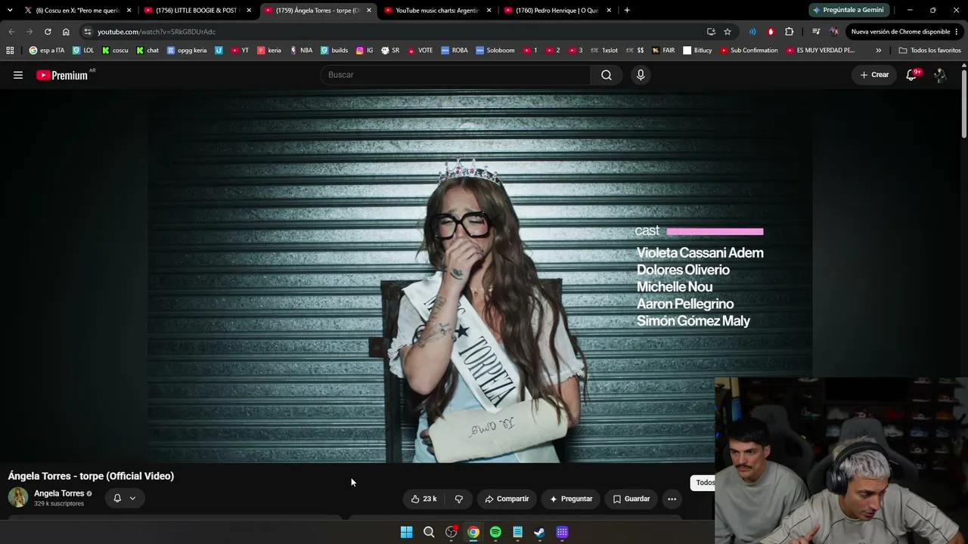968x544 pixels.
Task: Click the Preguntar button
Action: [571, 499]
